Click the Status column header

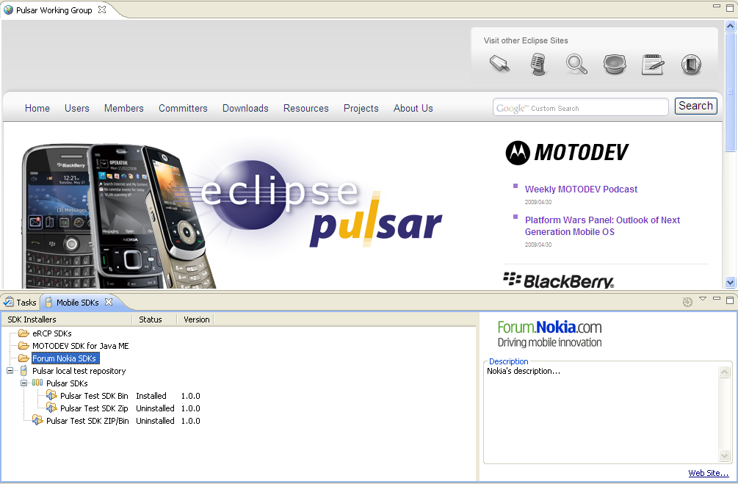pos(154,319)
